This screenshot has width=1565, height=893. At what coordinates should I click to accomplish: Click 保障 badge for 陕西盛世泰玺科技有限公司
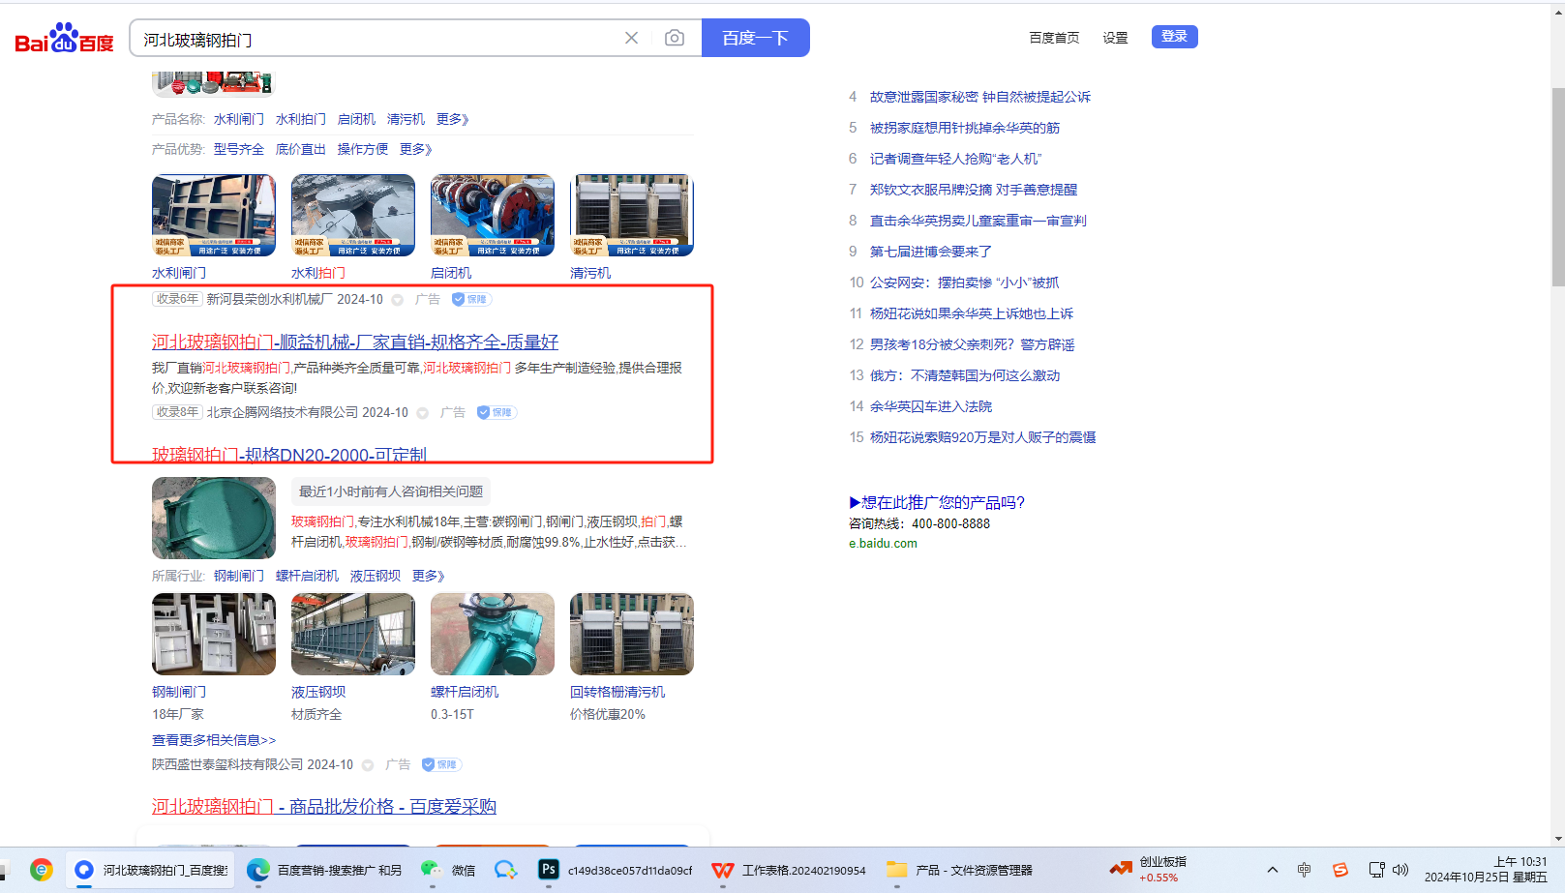tap(441, 765)
